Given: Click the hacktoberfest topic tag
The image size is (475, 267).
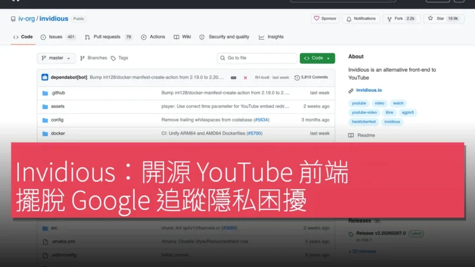Looking at the screenshot, I should point(363,122).
